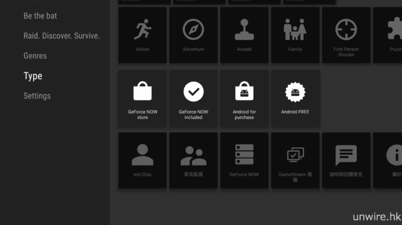Open the eric20ay account tile
Viewport: 402px width, 225px height.
(x=142, y=160)
